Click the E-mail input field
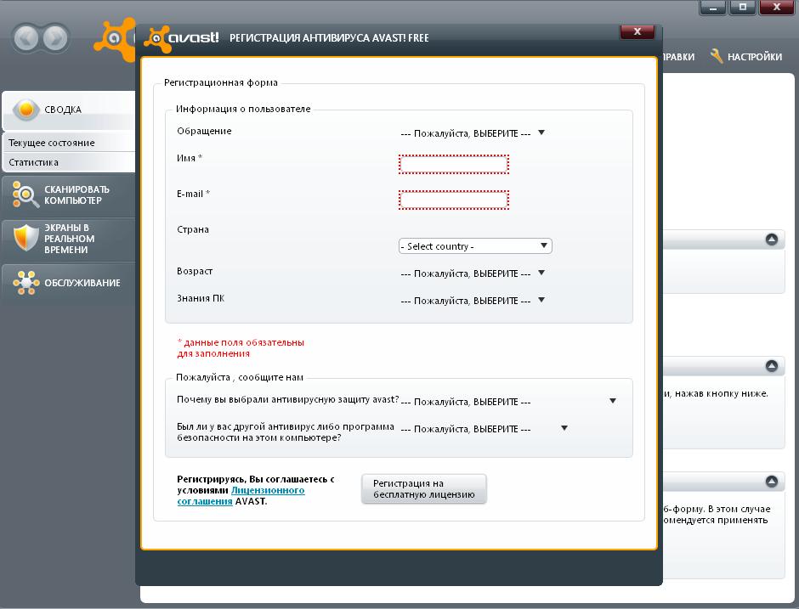 [x=454, y=200]
